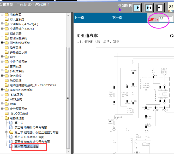174x154 pixels.
Task: Click the right-arrow view control button
Action: tap(137, 8)
